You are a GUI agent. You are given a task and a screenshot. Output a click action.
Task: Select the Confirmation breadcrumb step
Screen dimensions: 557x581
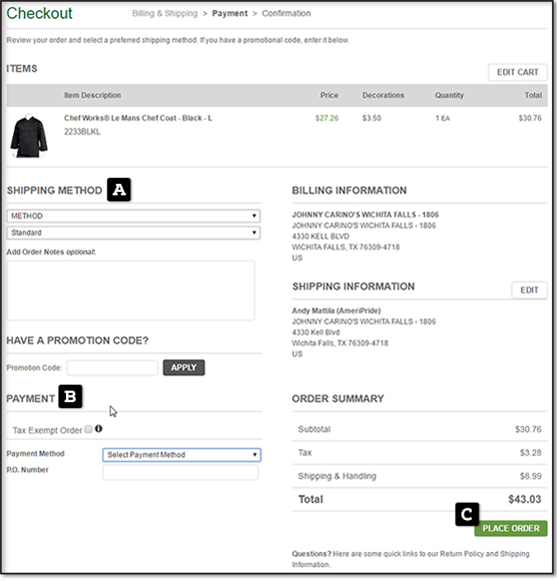(x=286, y=14)
